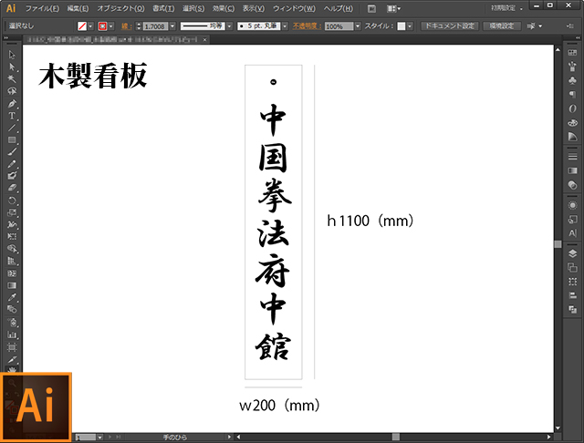Select the Magic Wand tool
The image size is (584, 443).
click(12, 79)
